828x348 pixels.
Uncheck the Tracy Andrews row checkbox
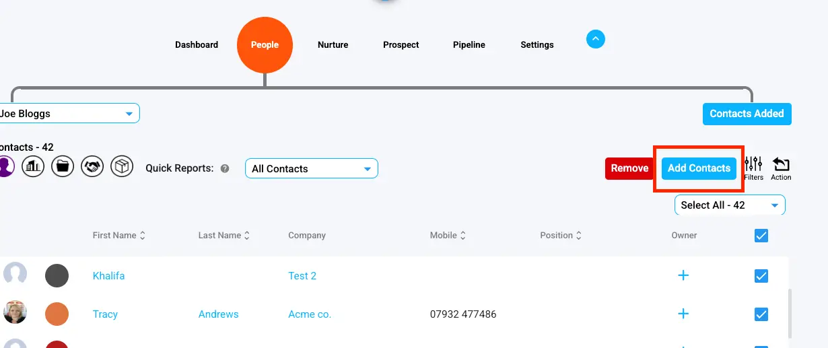(x=761, y=314)
